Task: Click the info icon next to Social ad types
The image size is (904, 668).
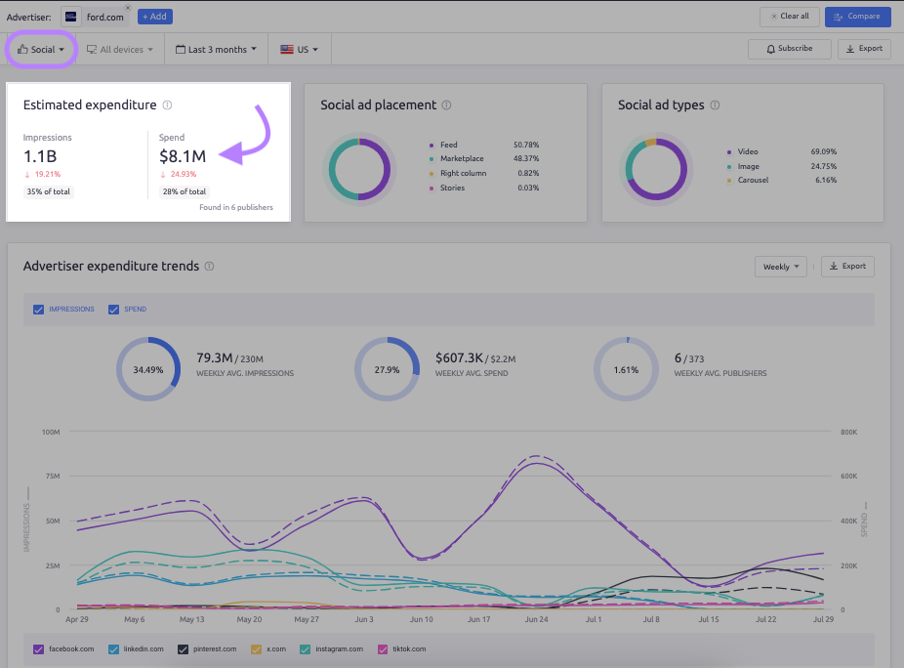Action: (x=717, y=104)
